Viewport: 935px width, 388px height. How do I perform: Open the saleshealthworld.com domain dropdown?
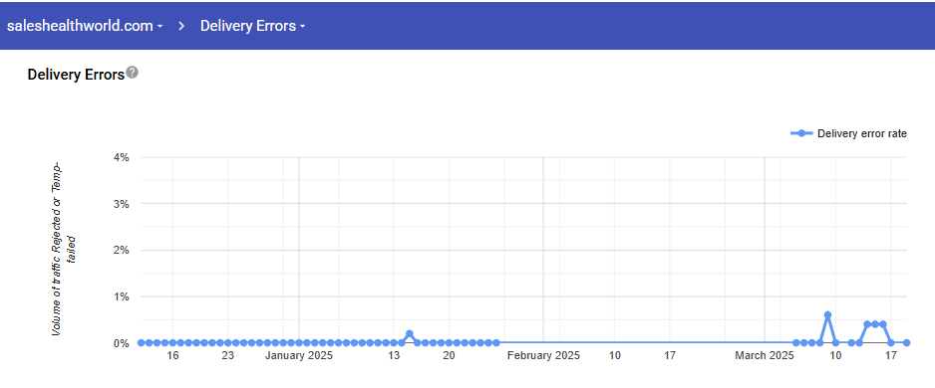85,26
